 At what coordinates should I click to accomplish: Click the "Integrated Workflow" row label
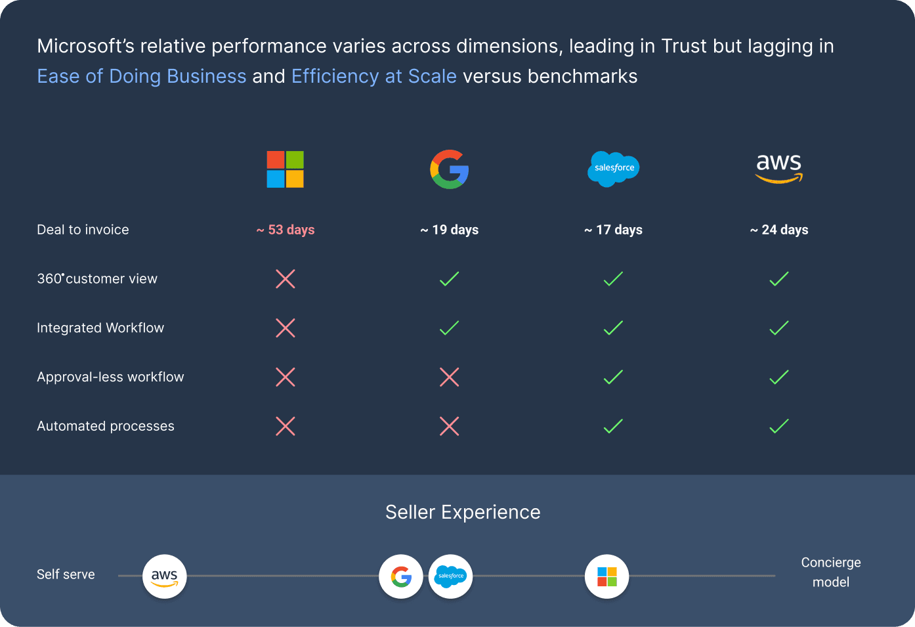coord(100,328)
